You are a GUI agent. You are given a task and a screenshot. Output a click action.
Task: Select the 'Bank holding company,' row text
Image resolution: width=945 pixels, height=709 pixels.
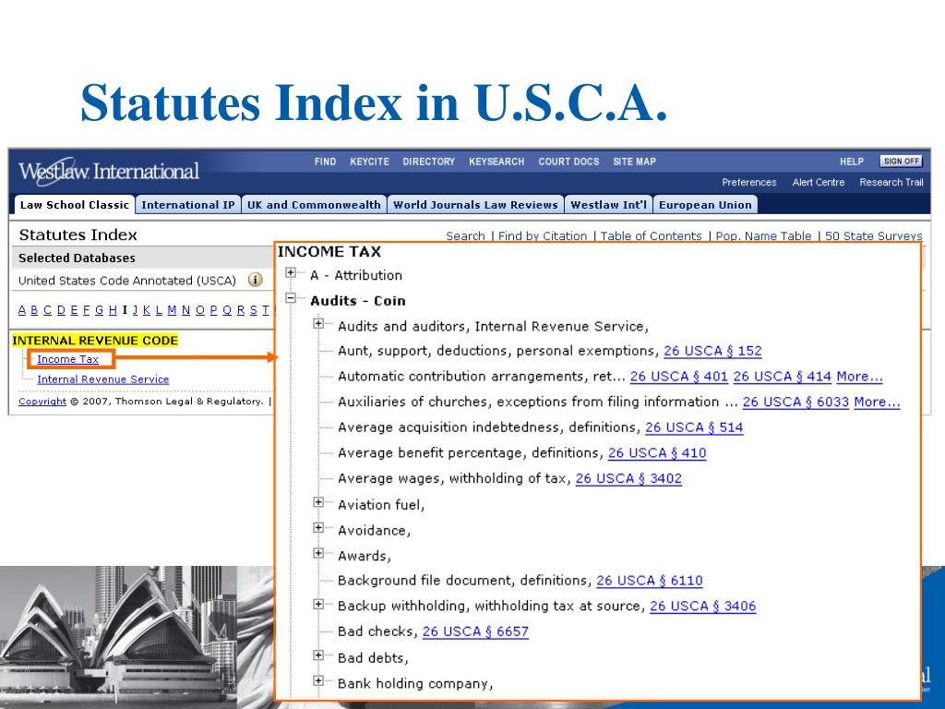[415, 684]
